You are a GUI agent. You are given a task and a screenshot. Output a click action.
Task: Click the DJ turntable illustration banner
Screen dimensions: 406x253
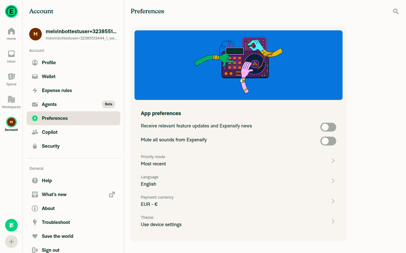[x=239, y=65]
